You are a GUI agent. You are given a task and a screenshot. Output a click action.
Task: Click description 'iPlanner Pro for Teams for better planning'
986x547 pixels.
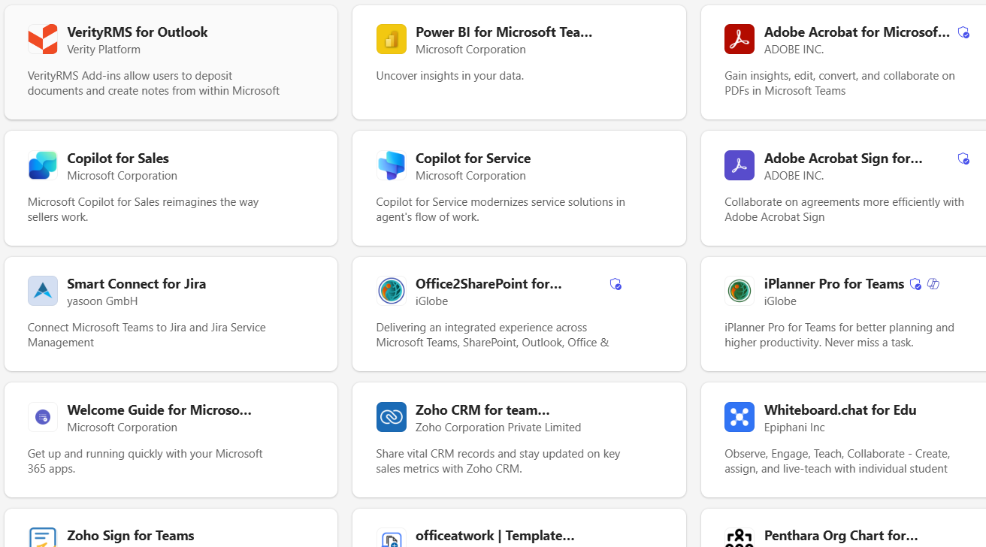coord(839,335)
